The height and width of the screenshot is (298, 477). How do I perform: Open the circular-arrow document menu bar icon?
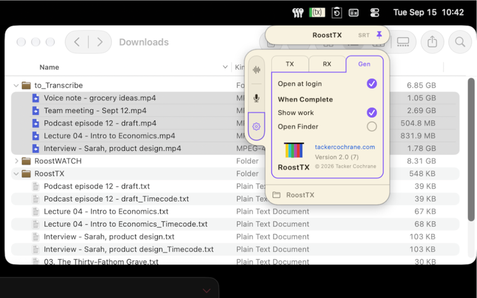[336, 13]
